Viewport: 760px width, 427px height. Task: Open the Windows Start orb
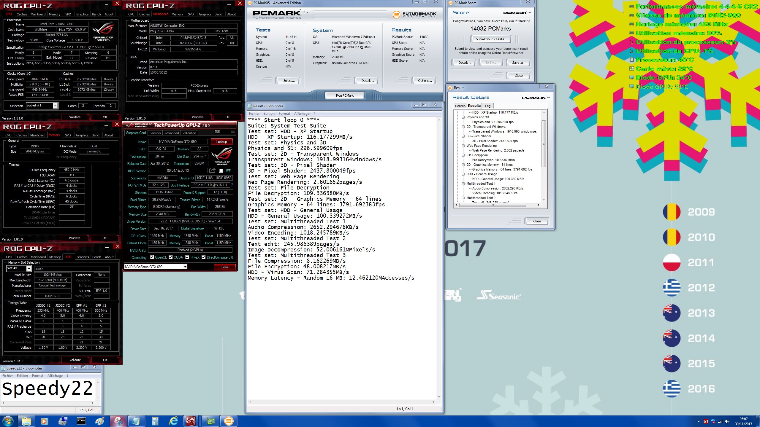pyautogui.click(x=8, y=421)
